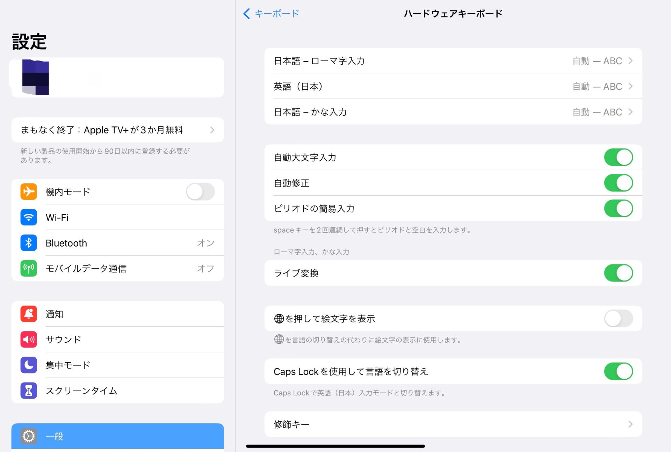The width and height of the screenshot is (671, 452).
Task: Open Apple TV+ 3か月無料 offer banner
Action: pos(117,130)
